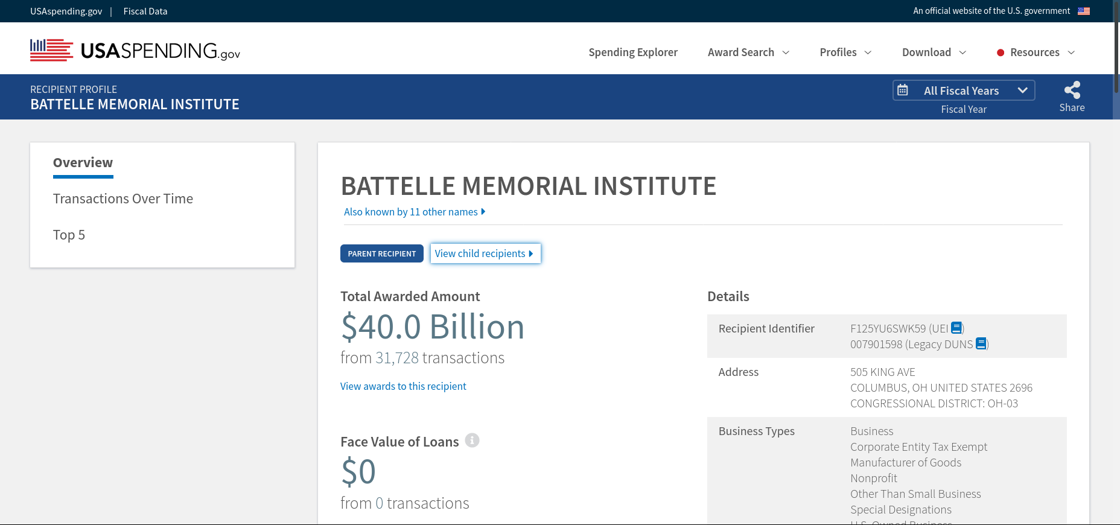The height and width of the screenshot is (525, 1120).
Task: Expand Also known by 11 other names
Action: point(415,212)
